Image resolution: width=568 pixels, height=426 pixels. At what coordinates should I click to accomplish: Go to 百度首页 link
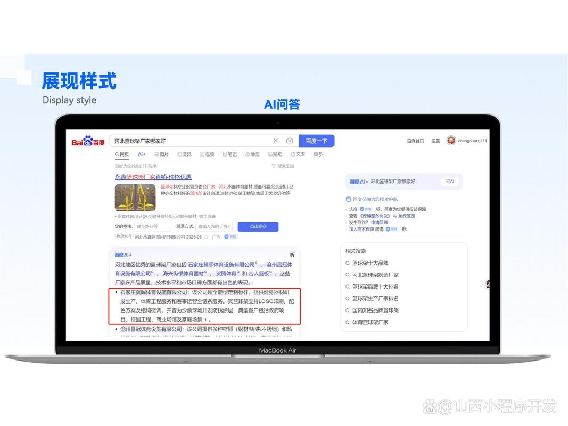click(x=415, y=141)
